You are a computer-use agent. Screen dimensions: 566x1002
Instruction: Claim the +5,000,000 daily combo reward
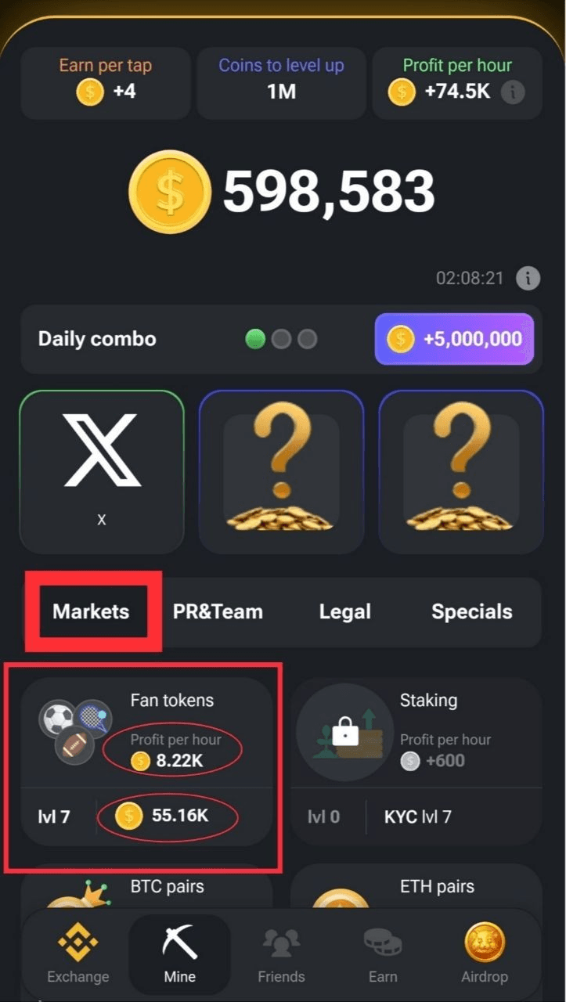pyautogui.click(x=454, y=339)
